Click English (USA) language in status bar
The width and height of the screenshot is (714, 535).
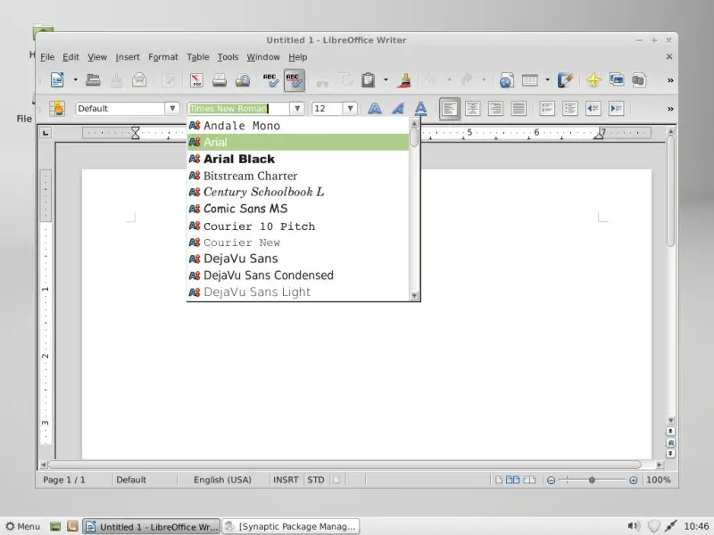pos(222,480)
